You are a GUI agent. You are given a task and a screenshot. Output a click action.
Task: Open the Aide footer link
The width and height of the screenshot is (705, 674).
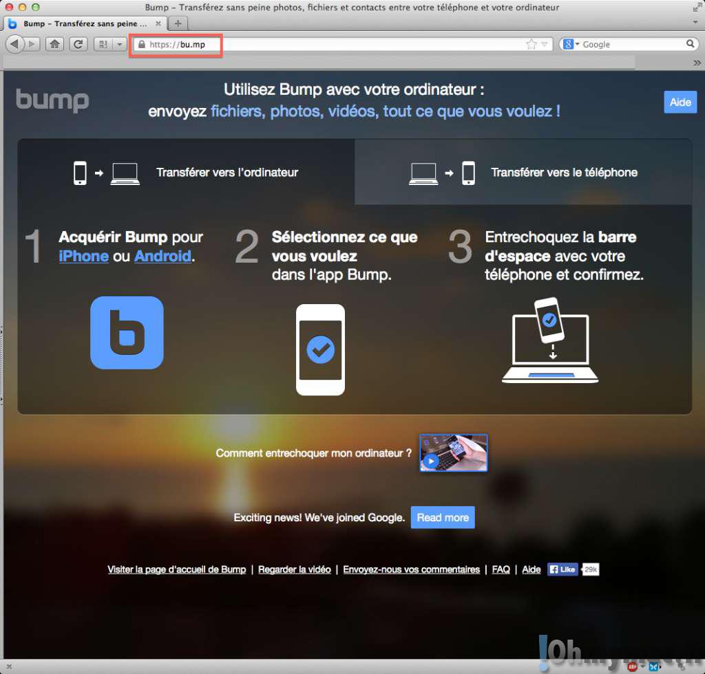tap(532, 569)
